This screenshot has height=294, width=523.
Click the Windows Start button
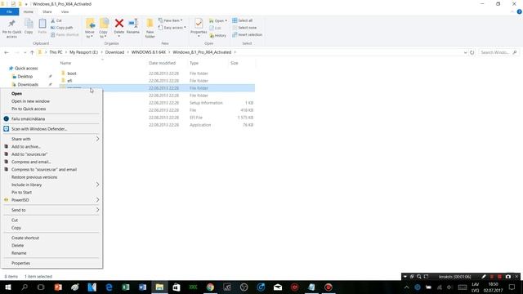click(7, 287)
